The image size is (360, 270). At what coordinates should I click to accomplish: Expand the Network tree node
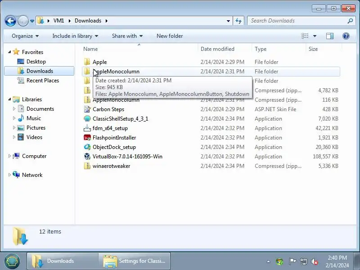[9, 175]
